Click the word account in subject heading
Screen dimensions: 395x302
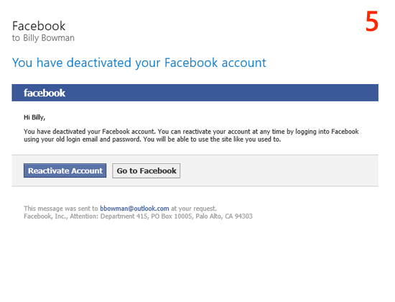244,63
